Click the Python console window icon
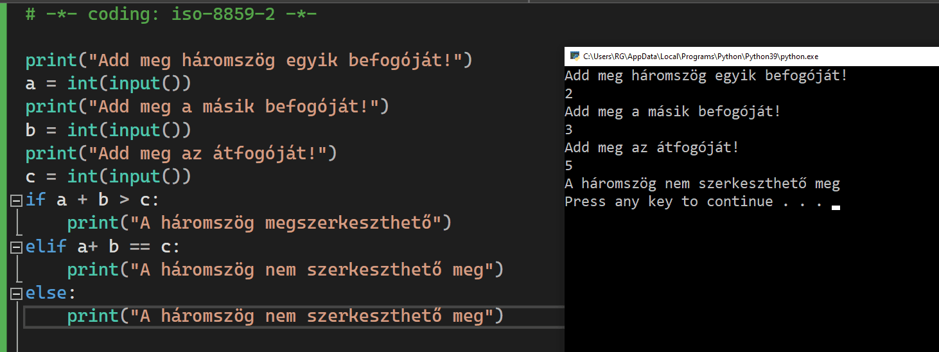Image resolution: width=939 pixels, height=352 pixels. (574, 57)
